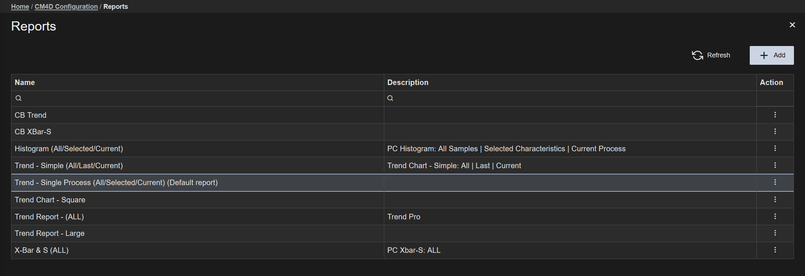Go to Home via breadcrumb link
Image resolution: width=805 pixels, height=276 pixels.
pyautogui.click(x=20, y=7)
